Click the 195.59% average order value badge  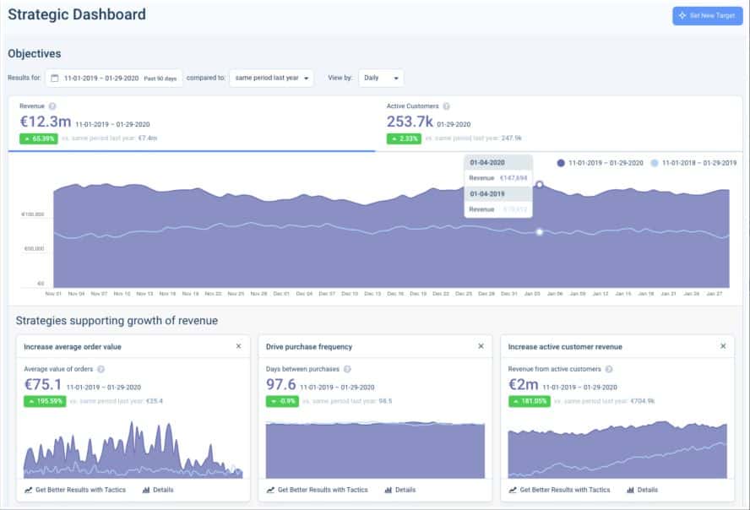pos(45,402)
